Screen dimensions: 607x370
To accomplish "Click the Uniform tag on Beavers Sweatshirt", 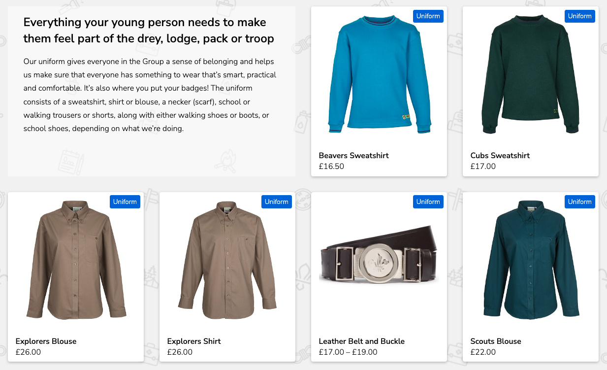I will click(x=428, y=16).
